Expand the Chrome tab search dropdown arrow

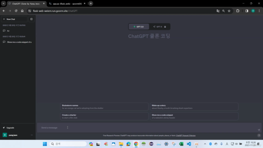tap(3, 4)
